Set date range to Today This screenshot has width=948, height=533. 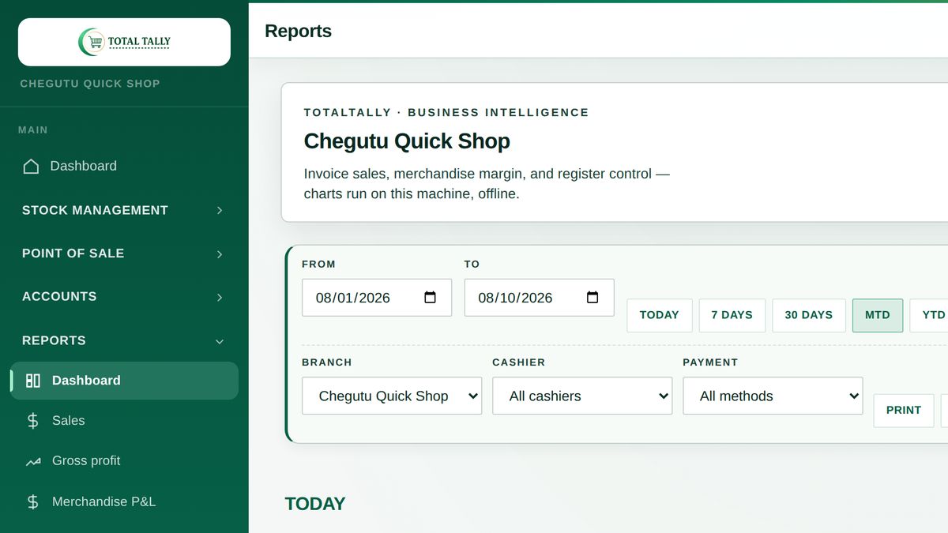(x=660, y=315)
